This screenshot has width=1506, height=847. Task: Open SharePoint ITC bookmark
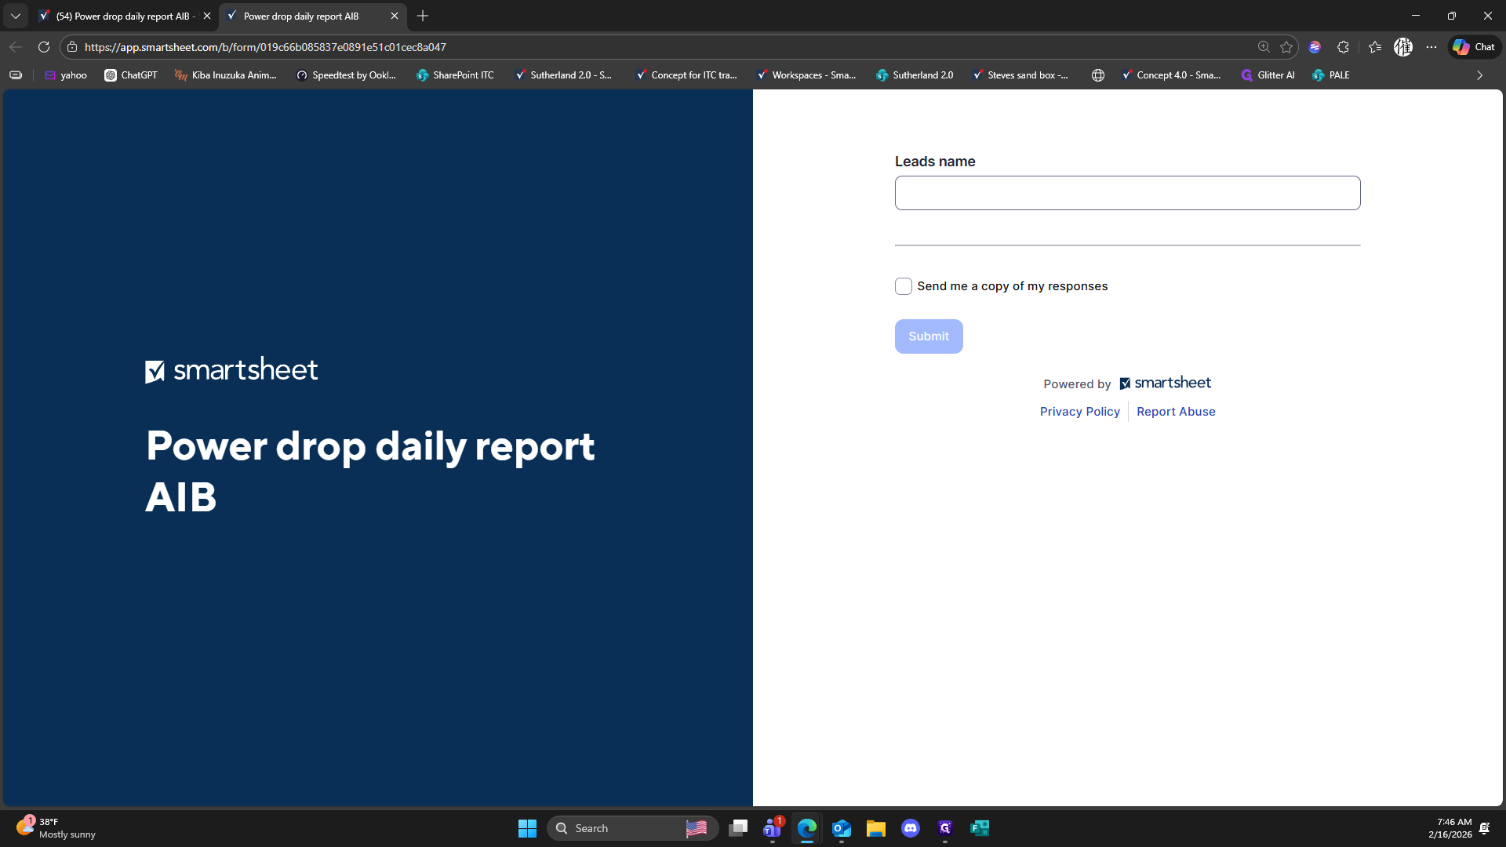pos(455,75)
